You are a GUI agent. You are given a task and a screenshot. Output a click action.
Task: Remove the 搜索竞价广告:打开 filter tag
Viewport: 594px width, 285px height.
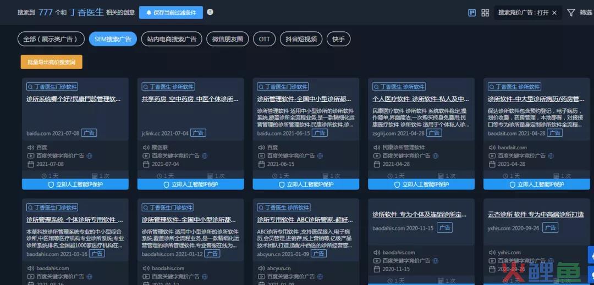(x=554, y=13)
